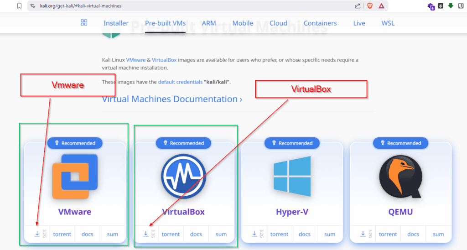Image resolution: width=467 pixels, height=250 pixels.
Task: Click the Recommended badge on Hyper-V card
Action: click(292, 143)
